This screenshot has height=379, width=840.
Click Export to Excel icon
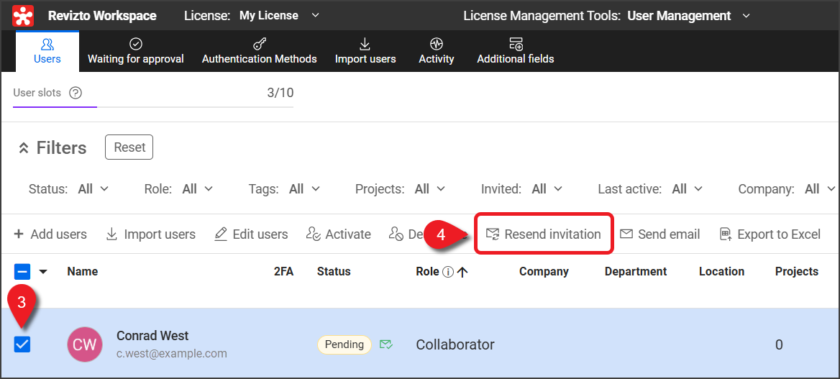(726, 234)
